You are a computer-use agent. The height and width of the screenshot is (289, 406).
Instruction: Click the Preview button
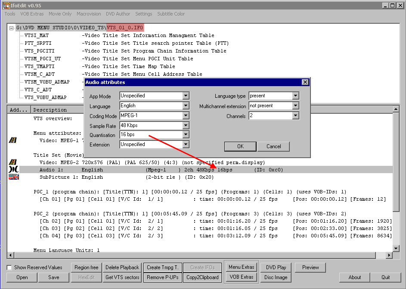pyautogui.click(x=310, y=267)
